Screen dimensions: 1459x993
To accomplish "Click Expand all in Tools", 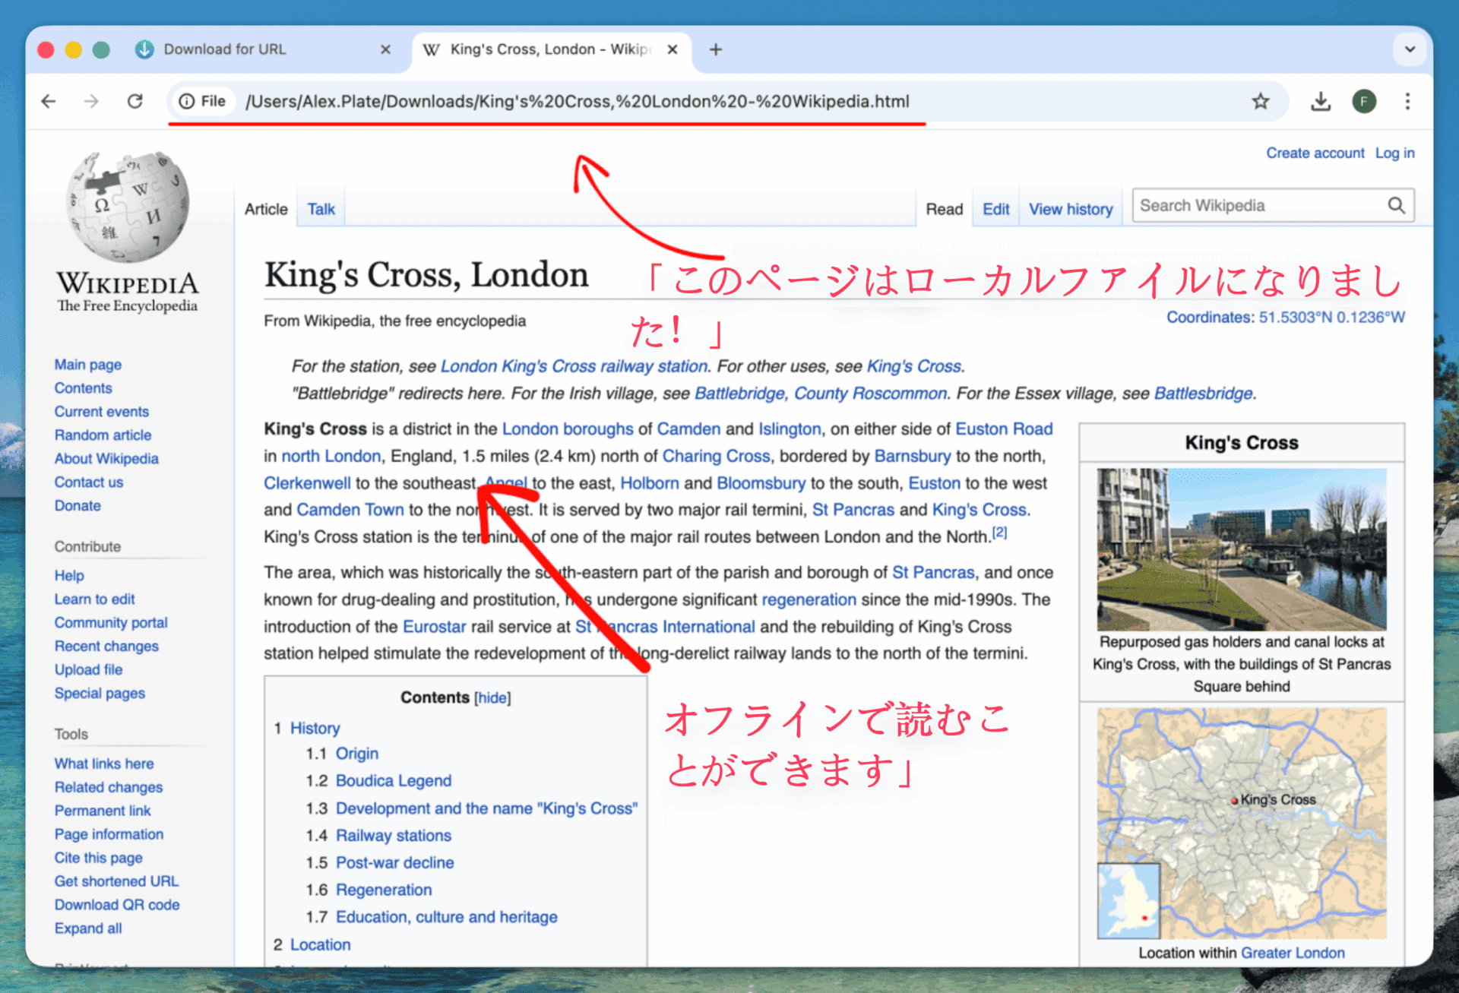I will [88, 928].
